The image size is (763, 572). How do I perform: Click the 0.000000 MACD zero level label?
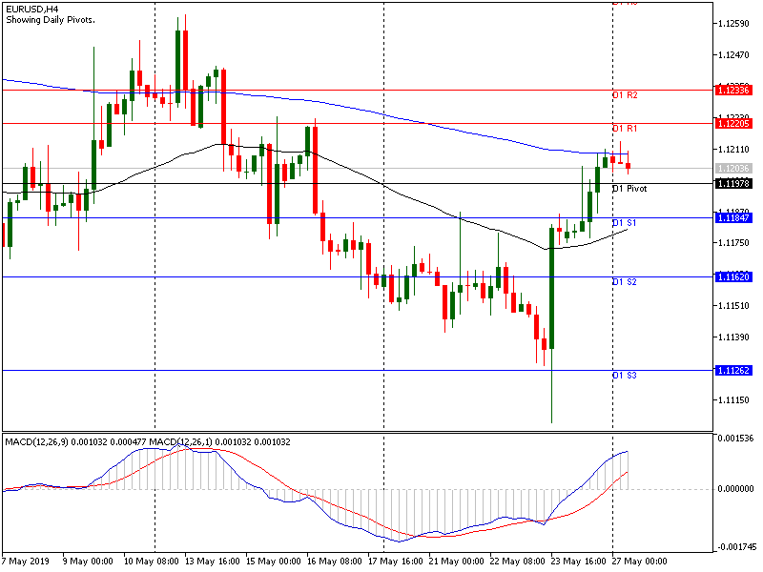click(734, 489)
